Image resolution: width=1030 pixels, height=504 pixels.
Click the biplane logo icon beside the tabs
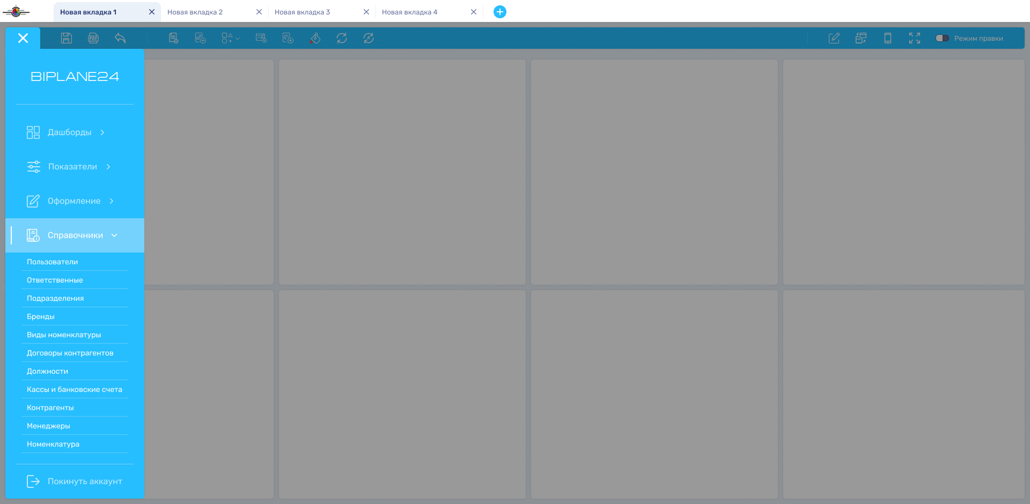(x=16, y=11)
